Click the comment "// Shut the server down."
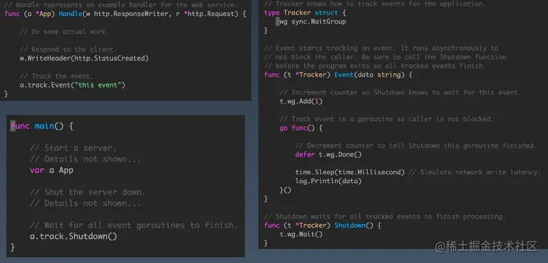The width and height of the screenshot is (548, 263). (x=88, y=192)
